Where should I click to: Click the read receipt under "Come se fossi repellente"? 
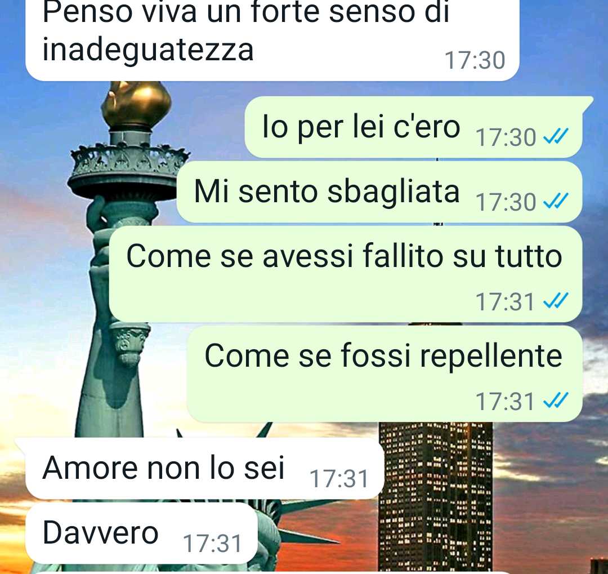point(556,401)
